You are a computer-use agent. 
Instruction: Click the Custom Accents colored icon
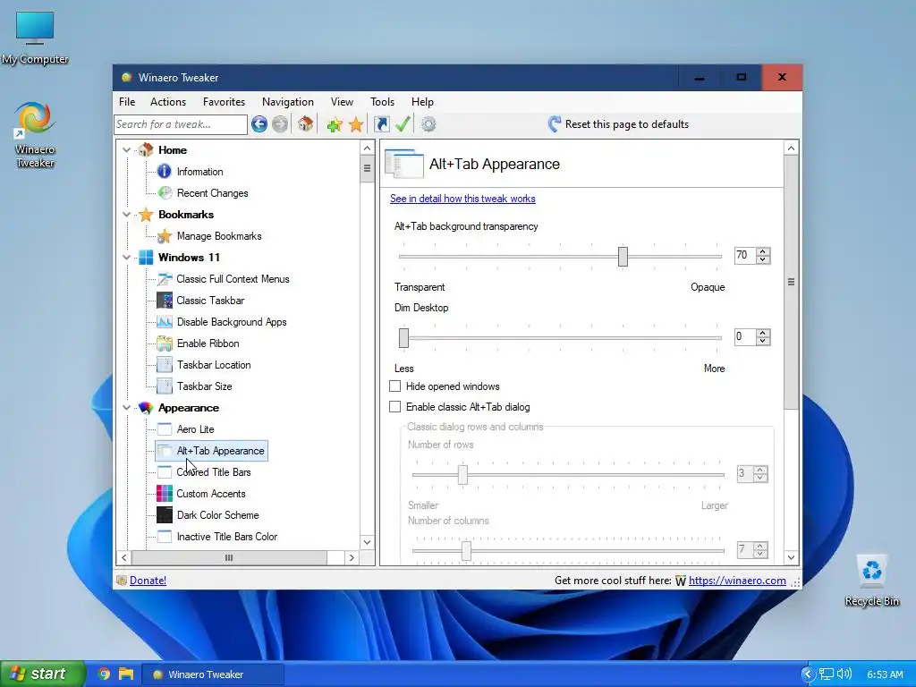pos(165,493)
